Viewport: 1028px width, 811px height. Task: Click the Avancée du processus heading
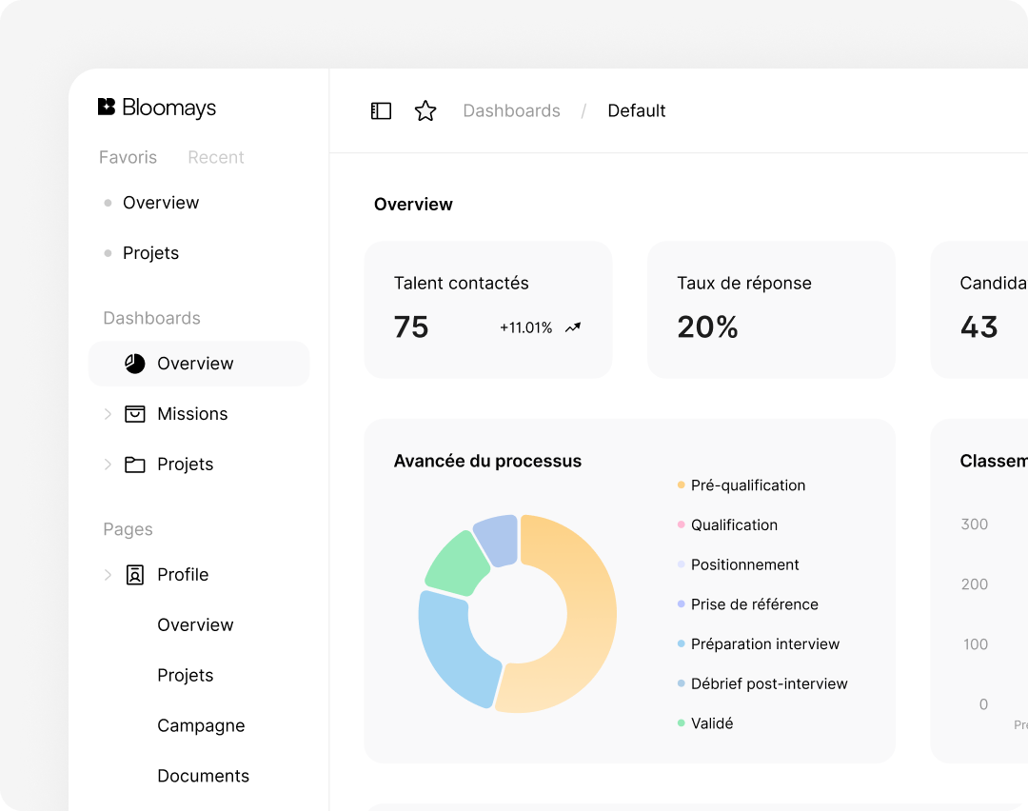click(x=487, y=461)
